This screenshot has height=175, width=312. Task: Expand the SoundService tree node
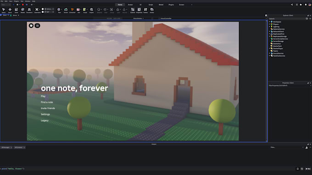(x=270, y=53)
